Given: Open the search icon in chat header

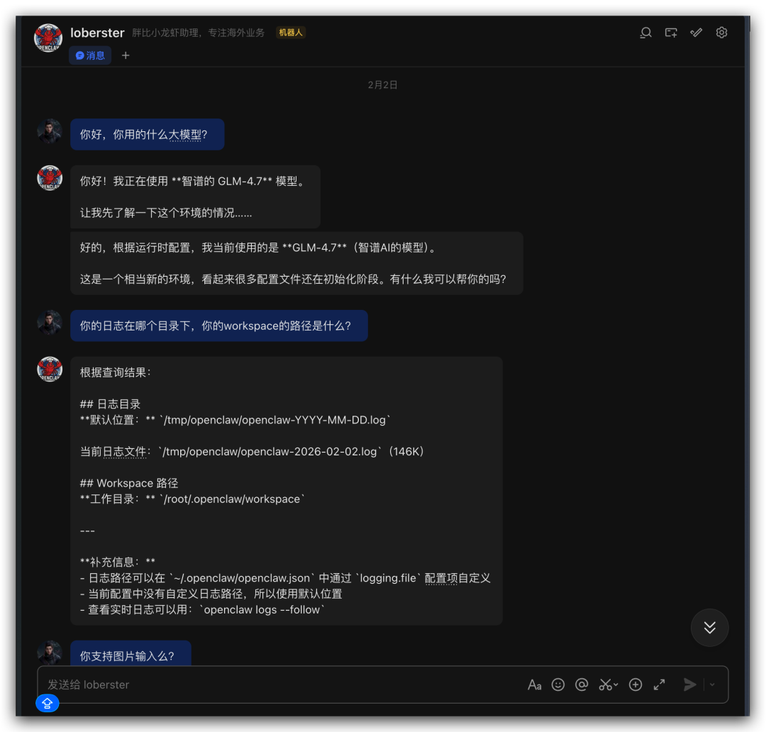Looking at the screenshot, I should (x=645, y=33).
